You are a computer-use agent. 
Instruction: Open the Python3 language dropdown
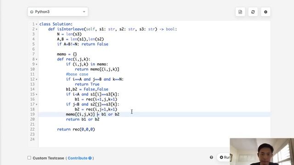click(58, 12)
